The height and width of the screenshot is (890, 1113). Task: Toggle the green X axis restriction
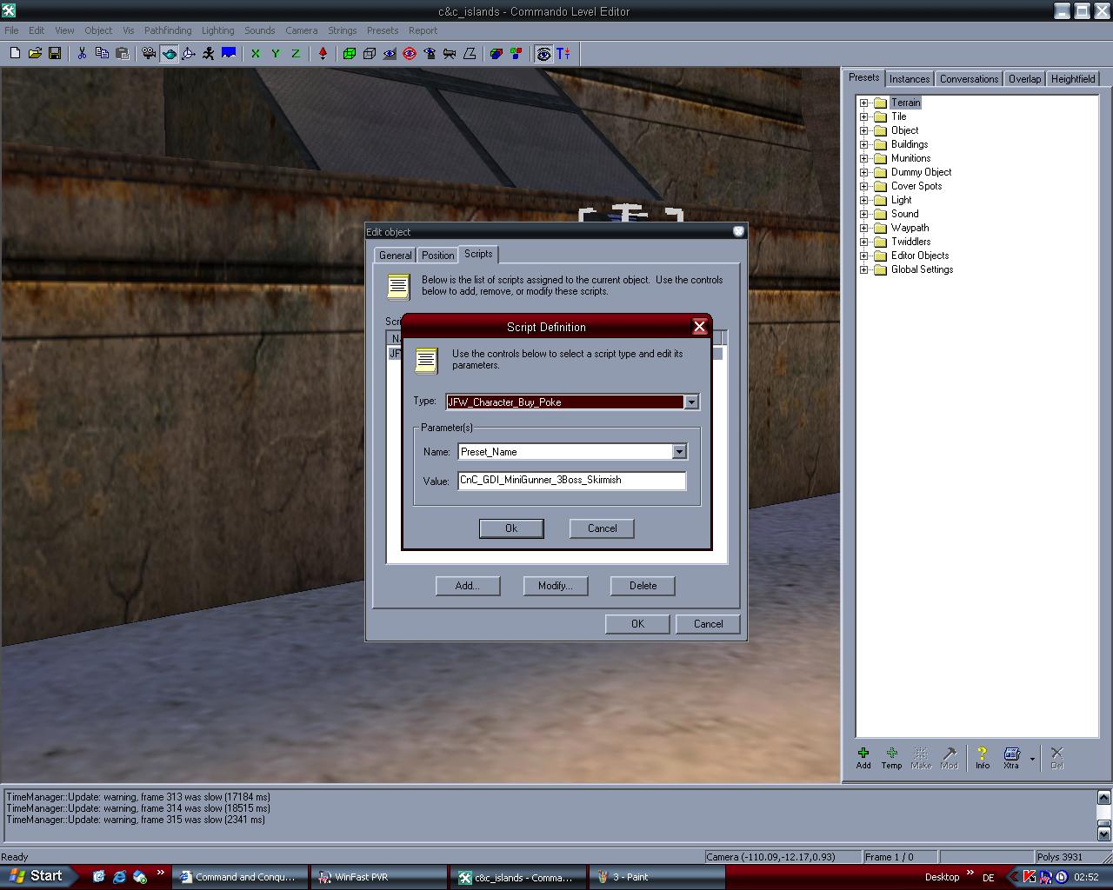point(256,54)
